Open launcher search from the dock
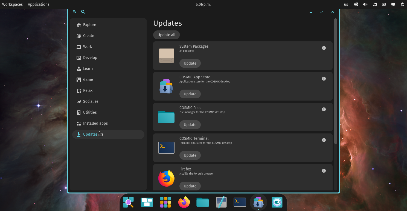Screen dimensions: 407x211 (x=128, y=202)
